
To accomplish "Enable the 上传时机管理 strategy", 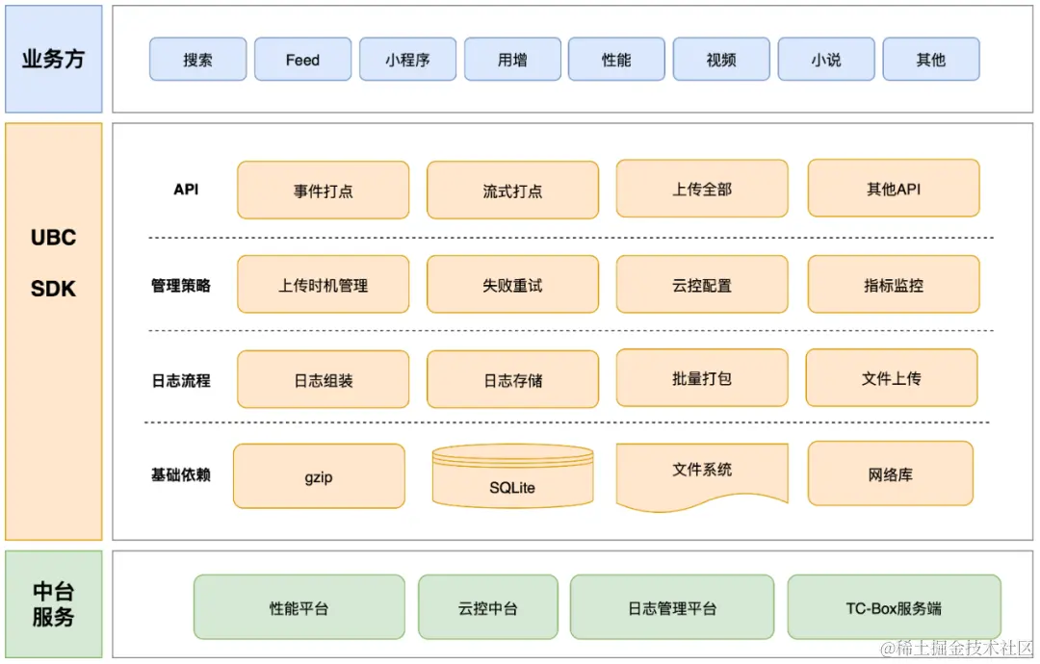I will (x=323, y=284).
